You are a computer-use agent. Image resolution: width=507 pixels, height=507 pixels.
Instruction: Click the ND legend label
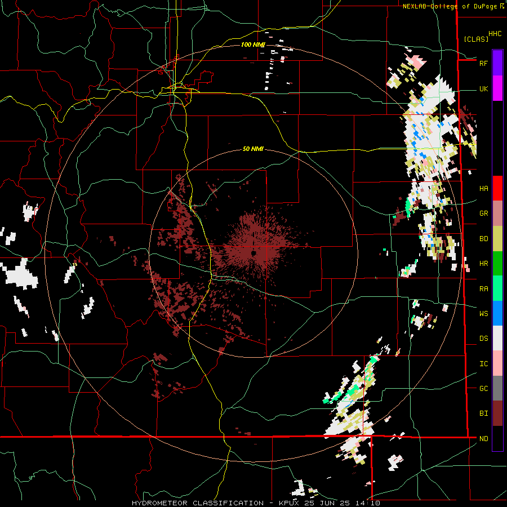[483, 438]
